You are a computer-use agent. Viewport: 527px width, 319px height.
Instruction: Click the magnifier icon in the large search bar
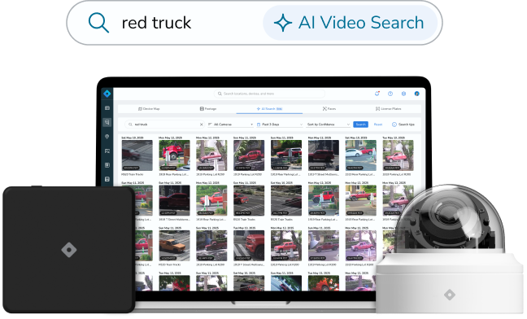(98, 23)
